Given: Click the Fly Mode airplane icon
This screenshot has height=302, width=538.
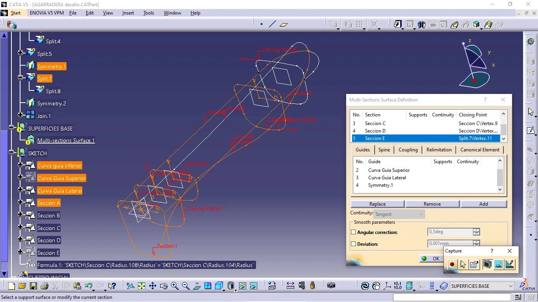Looking at the screenshot, I should [131, 286].
